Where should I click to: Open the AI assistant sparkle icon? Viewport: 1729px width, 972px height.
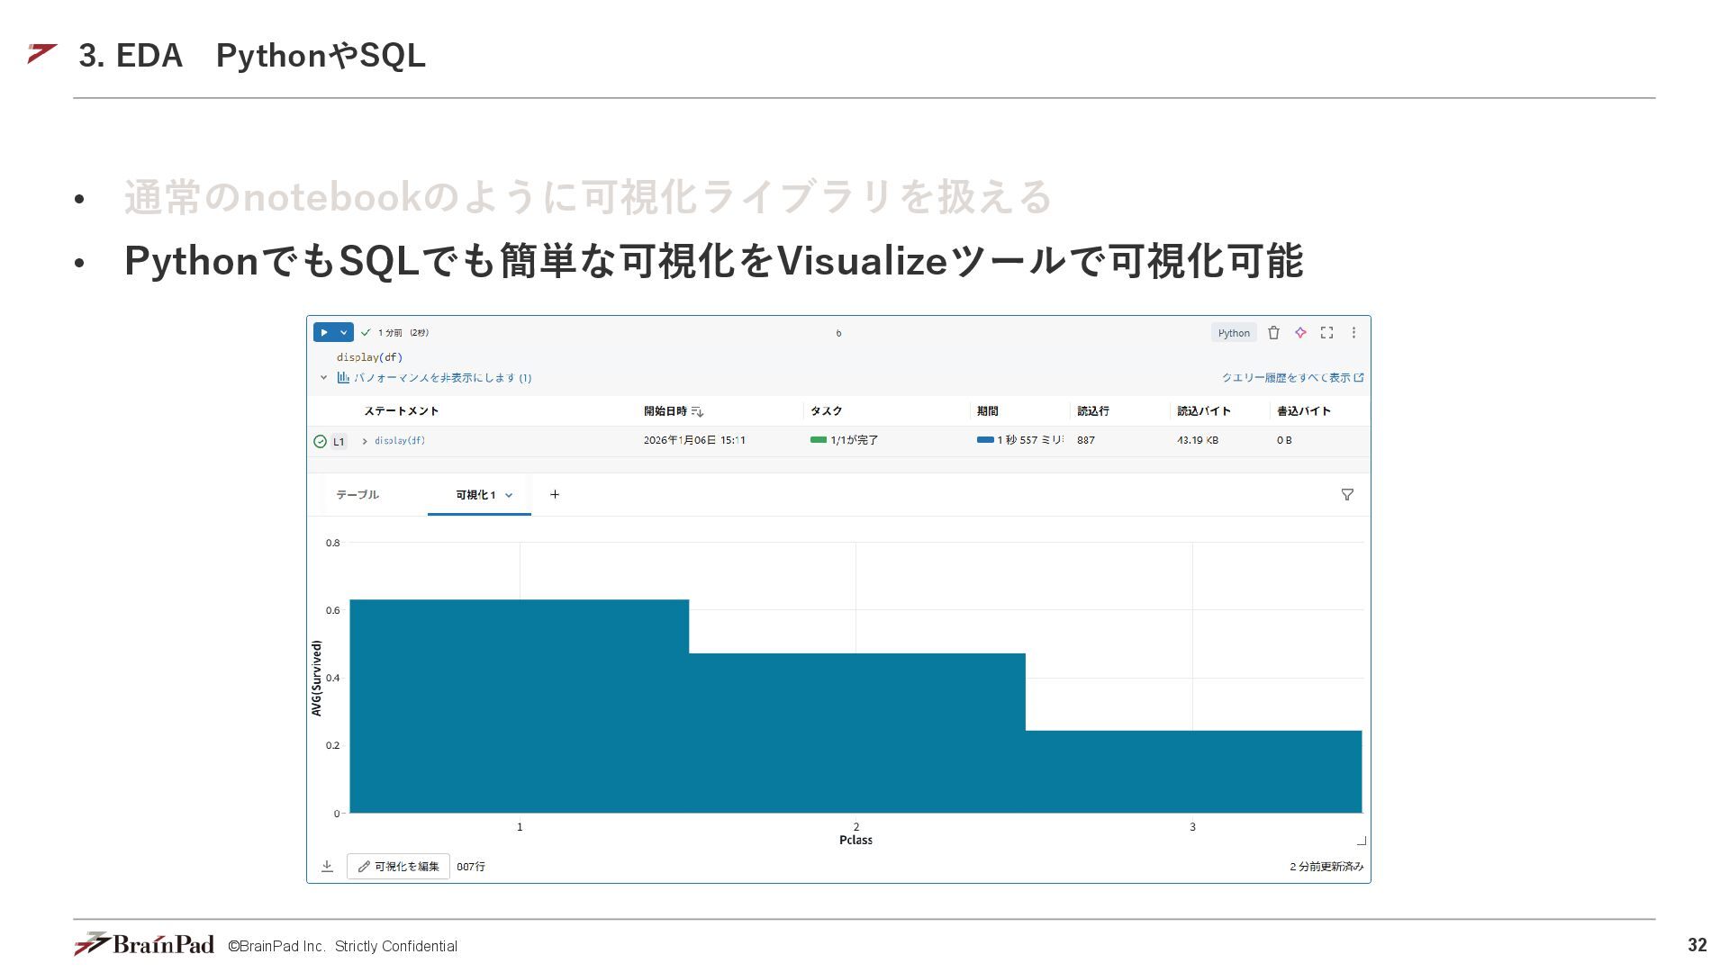click(1300, 333)
